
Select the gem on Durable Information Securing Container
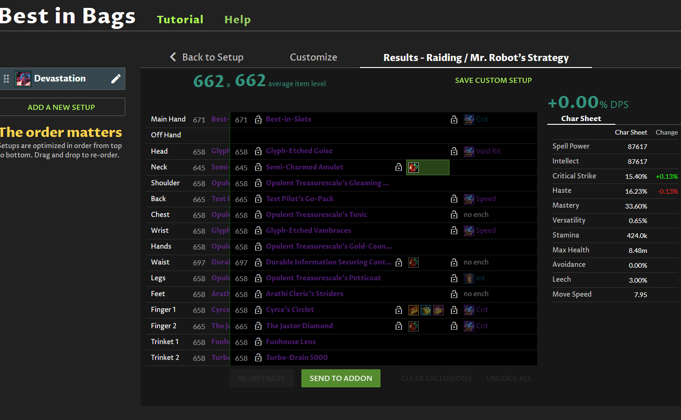pyautogui.click(x=413, y=263)
